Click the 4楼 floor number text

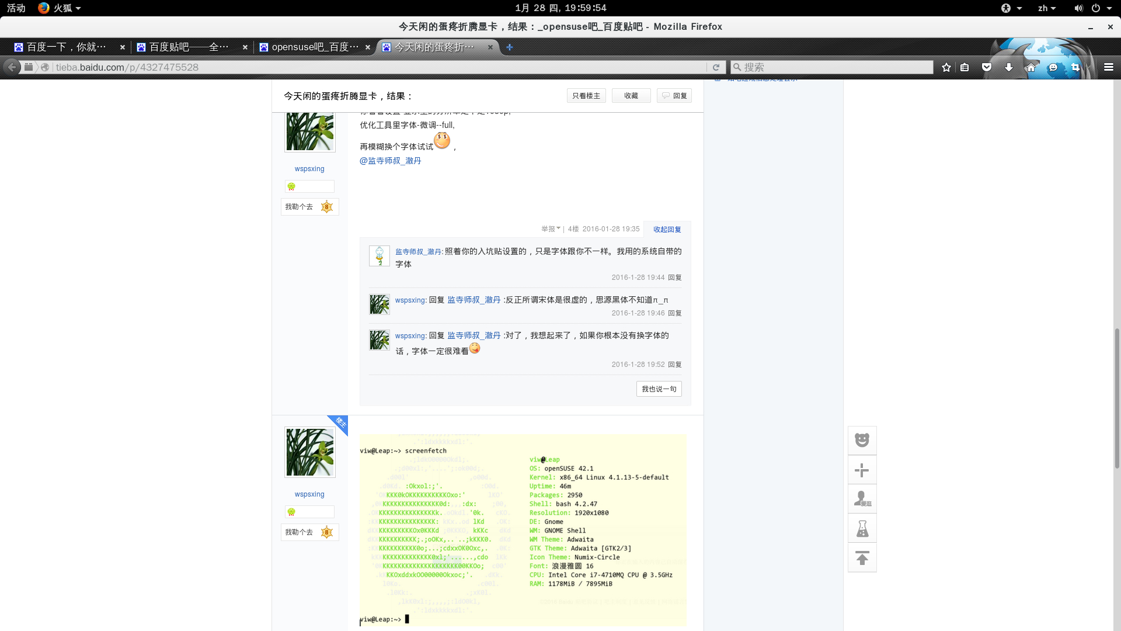573,229
